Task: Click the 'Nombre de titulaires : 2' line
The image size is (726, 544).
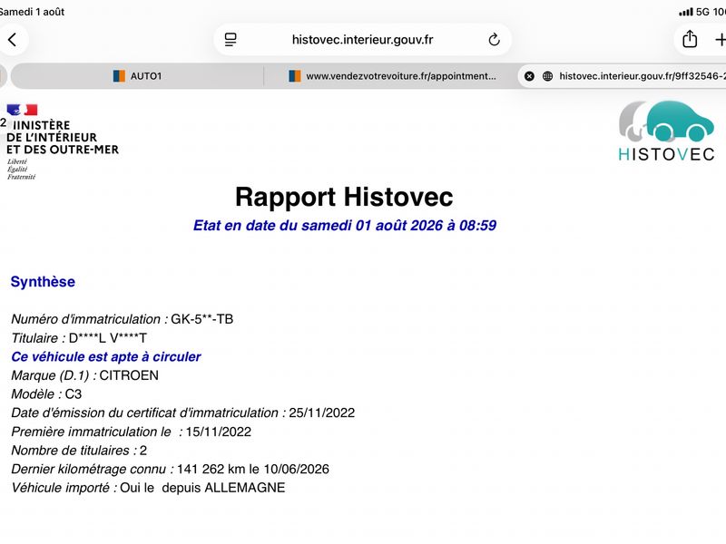Action: 79,451
